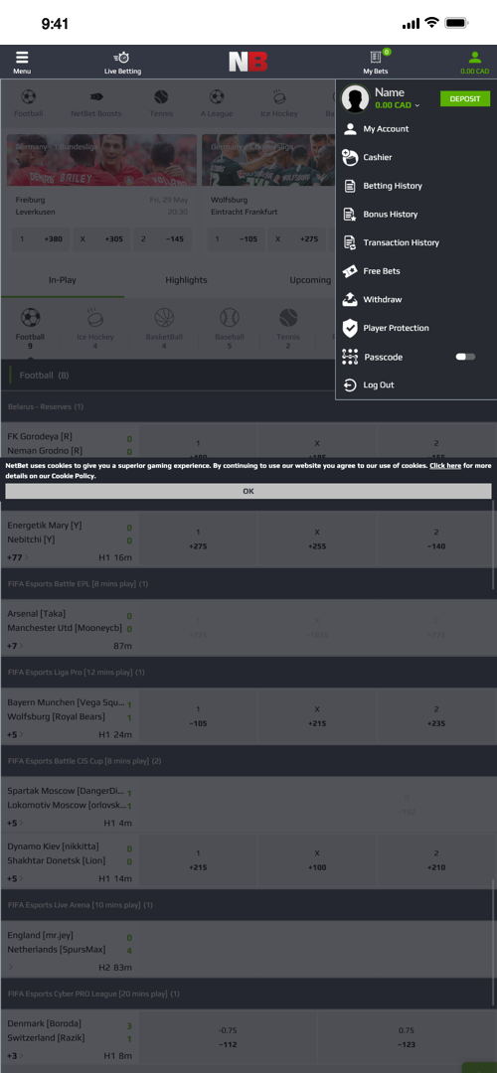497x1073 pixels.
Task: Pick Bayern Munchen draw odds +215
Action: (317, 716)
